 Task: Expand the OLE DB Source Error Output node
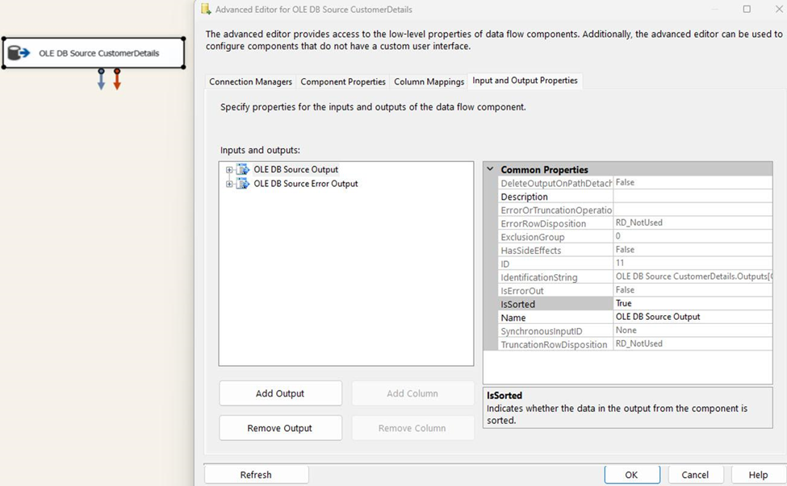coord(229,183)
